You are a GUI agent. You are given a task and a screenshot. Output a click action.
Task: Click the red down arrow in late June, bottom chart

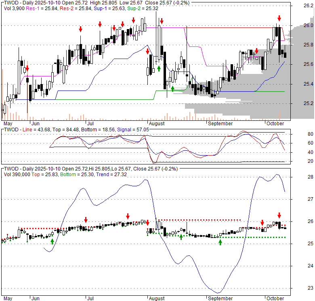click(86, 220)
